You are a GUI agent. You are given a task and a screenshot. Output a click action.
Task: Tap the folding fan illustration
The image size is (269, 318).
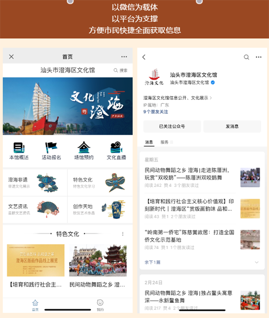48,209
